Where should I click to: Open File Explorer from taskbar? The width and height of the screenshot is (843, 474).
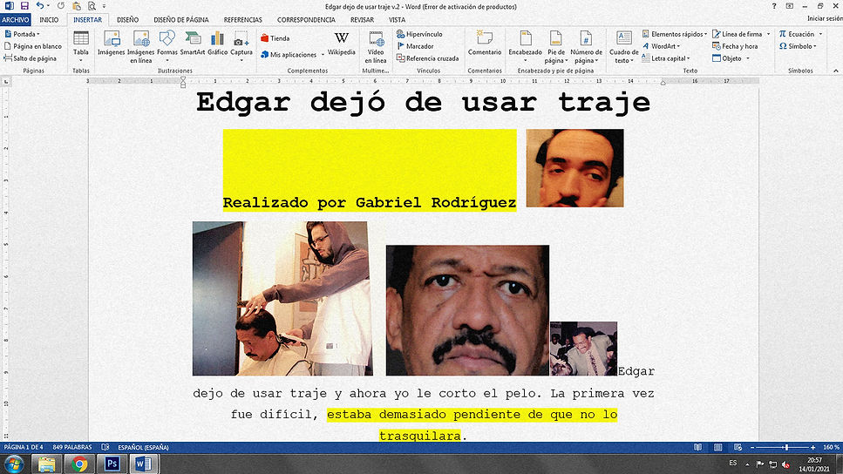click(47, 464)
